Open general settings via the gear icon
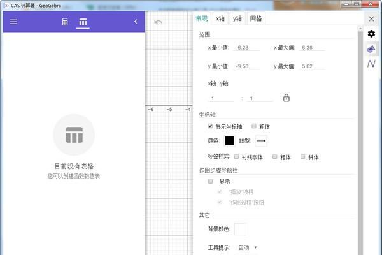Image resolution: width=382 pixels, height=255 pixels. click(371, 34)
